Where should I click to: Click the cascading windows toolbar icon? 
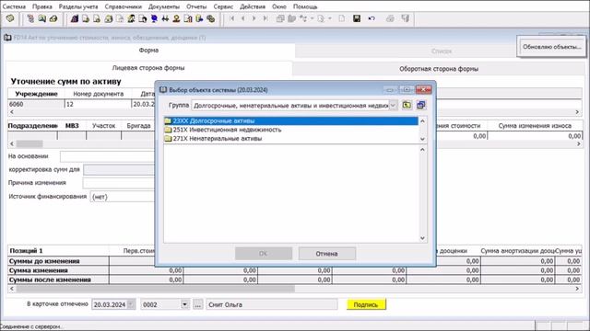[280, 18]
